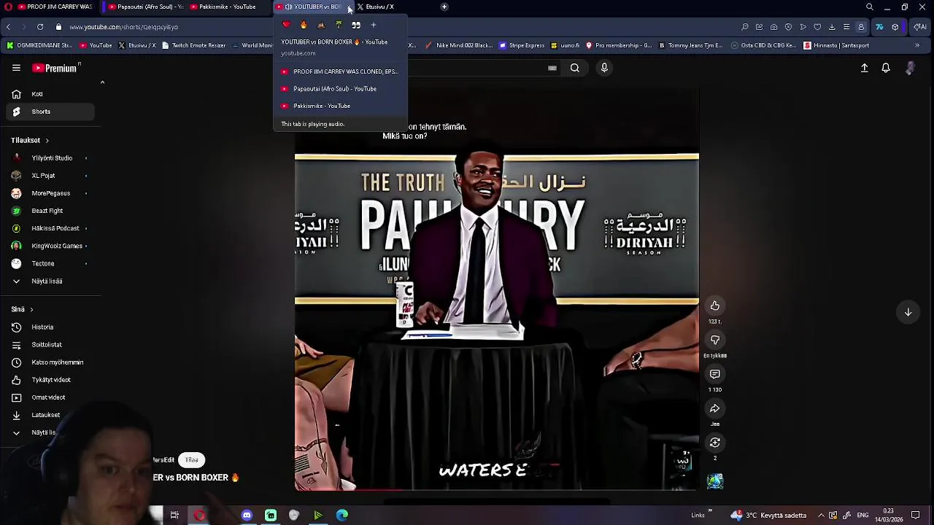934x525 pixels.
Task: Switch to the Pakkismike YouTube tab
Action: pyautogui.click(x=228, y=7)
